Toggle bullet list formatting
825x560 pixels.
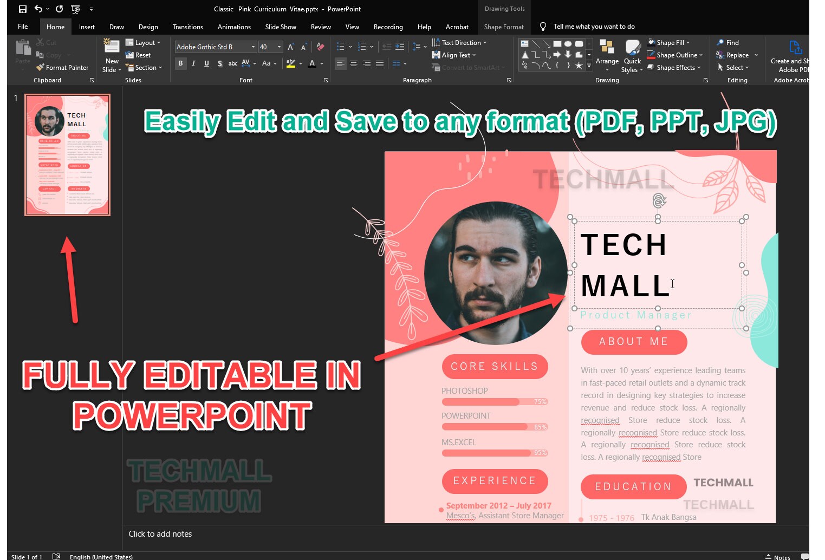click(x=341, y=47)
